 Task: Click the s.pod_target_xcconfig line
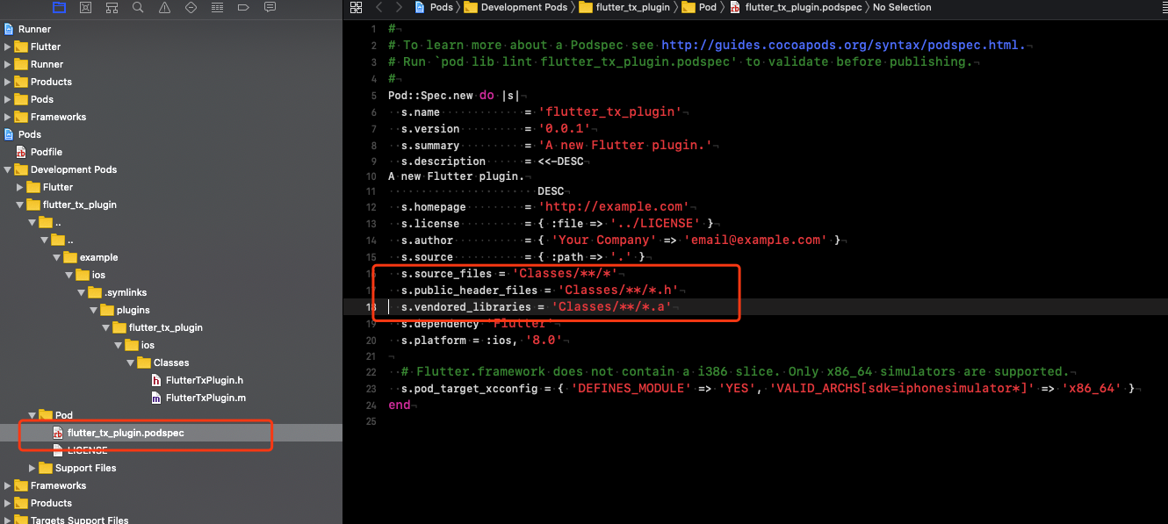point(769,388)
